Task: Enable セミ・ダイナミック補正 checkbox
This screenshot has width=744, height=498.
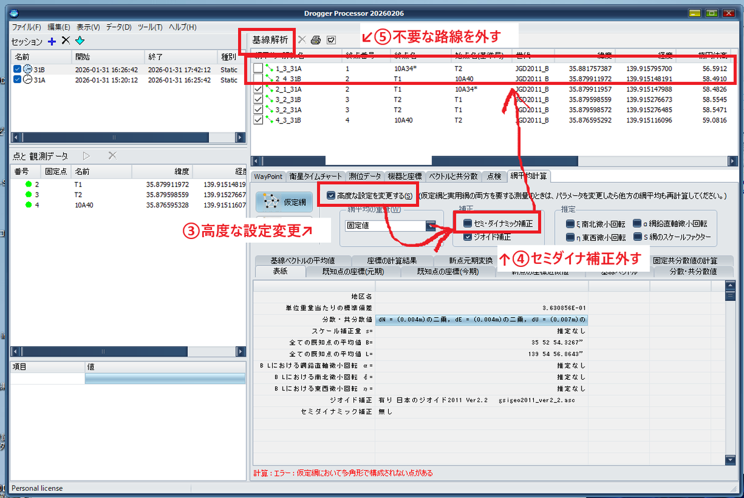Action: (x=467, y=223)
